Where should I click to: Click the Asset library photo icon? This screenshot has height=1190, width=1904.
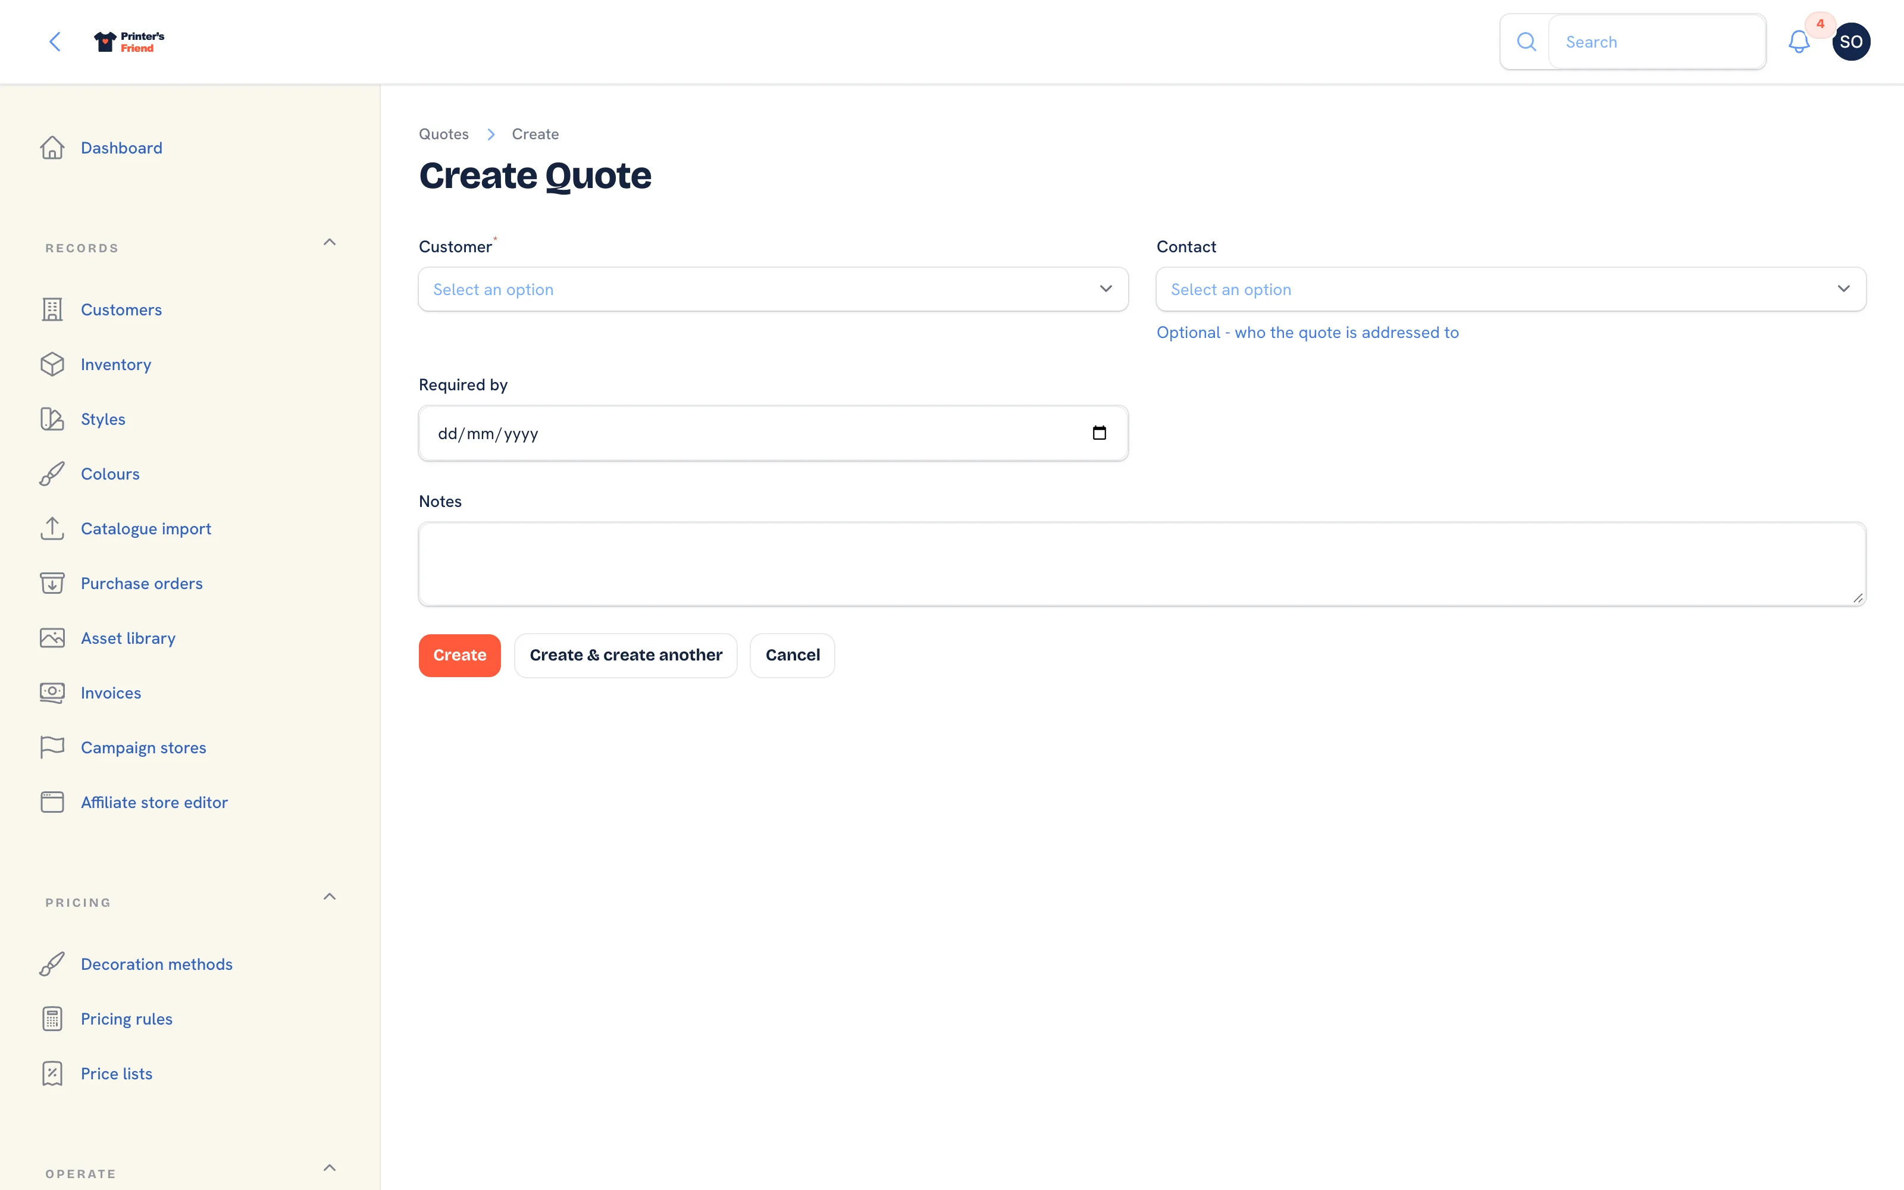click(x=53, y=638)
